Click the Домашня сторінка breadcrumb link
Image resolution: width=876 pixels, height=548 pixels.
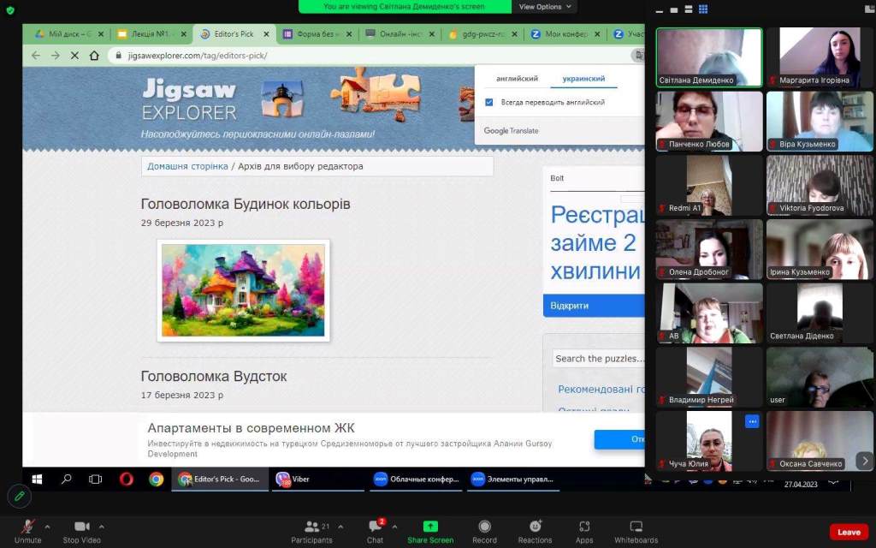(x=187, y=166)
